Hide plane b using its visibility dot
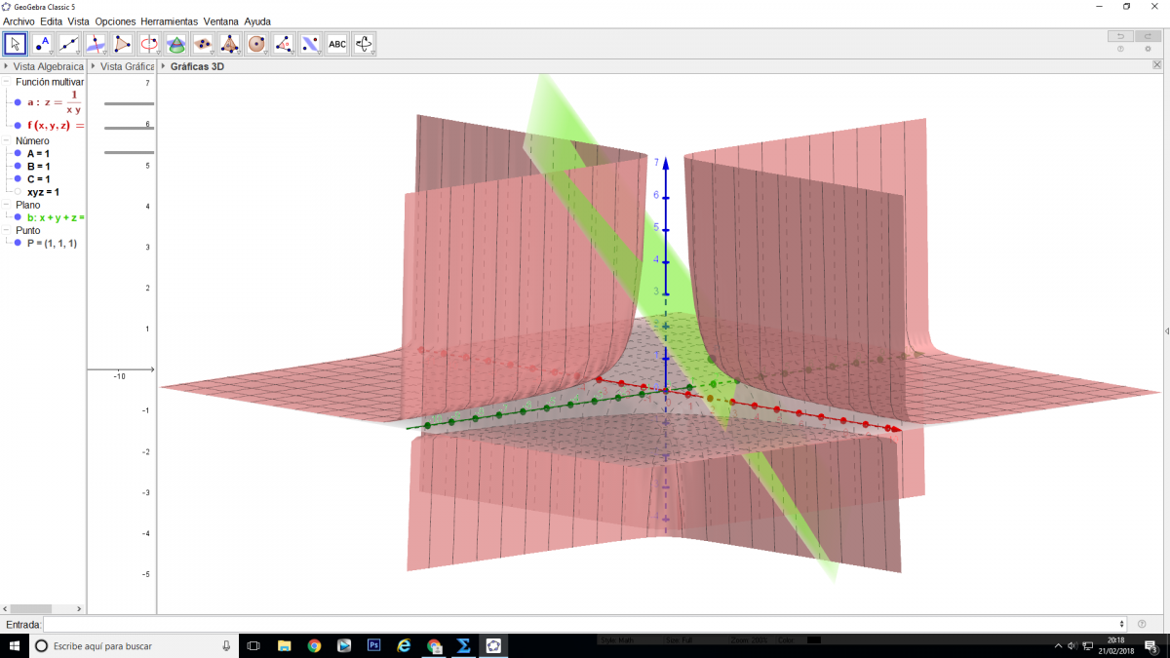Viewport: 1170px width, 658px height. 18,217
